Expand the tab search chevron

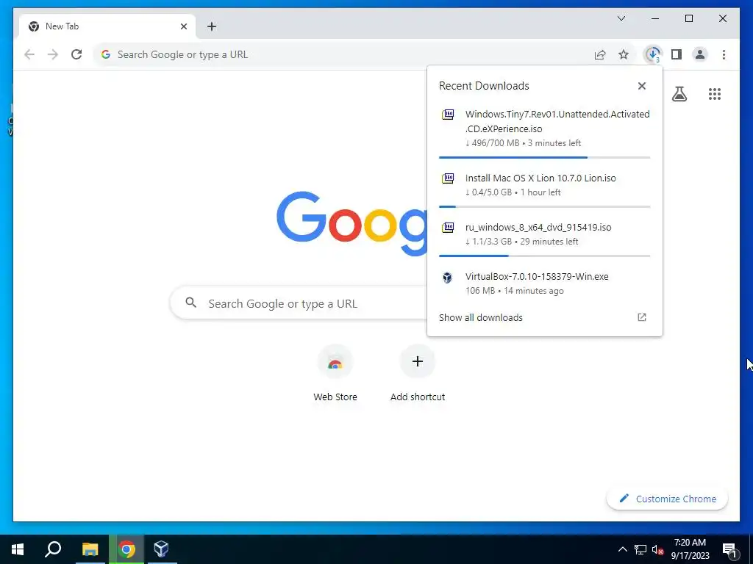tap(621, 18)
